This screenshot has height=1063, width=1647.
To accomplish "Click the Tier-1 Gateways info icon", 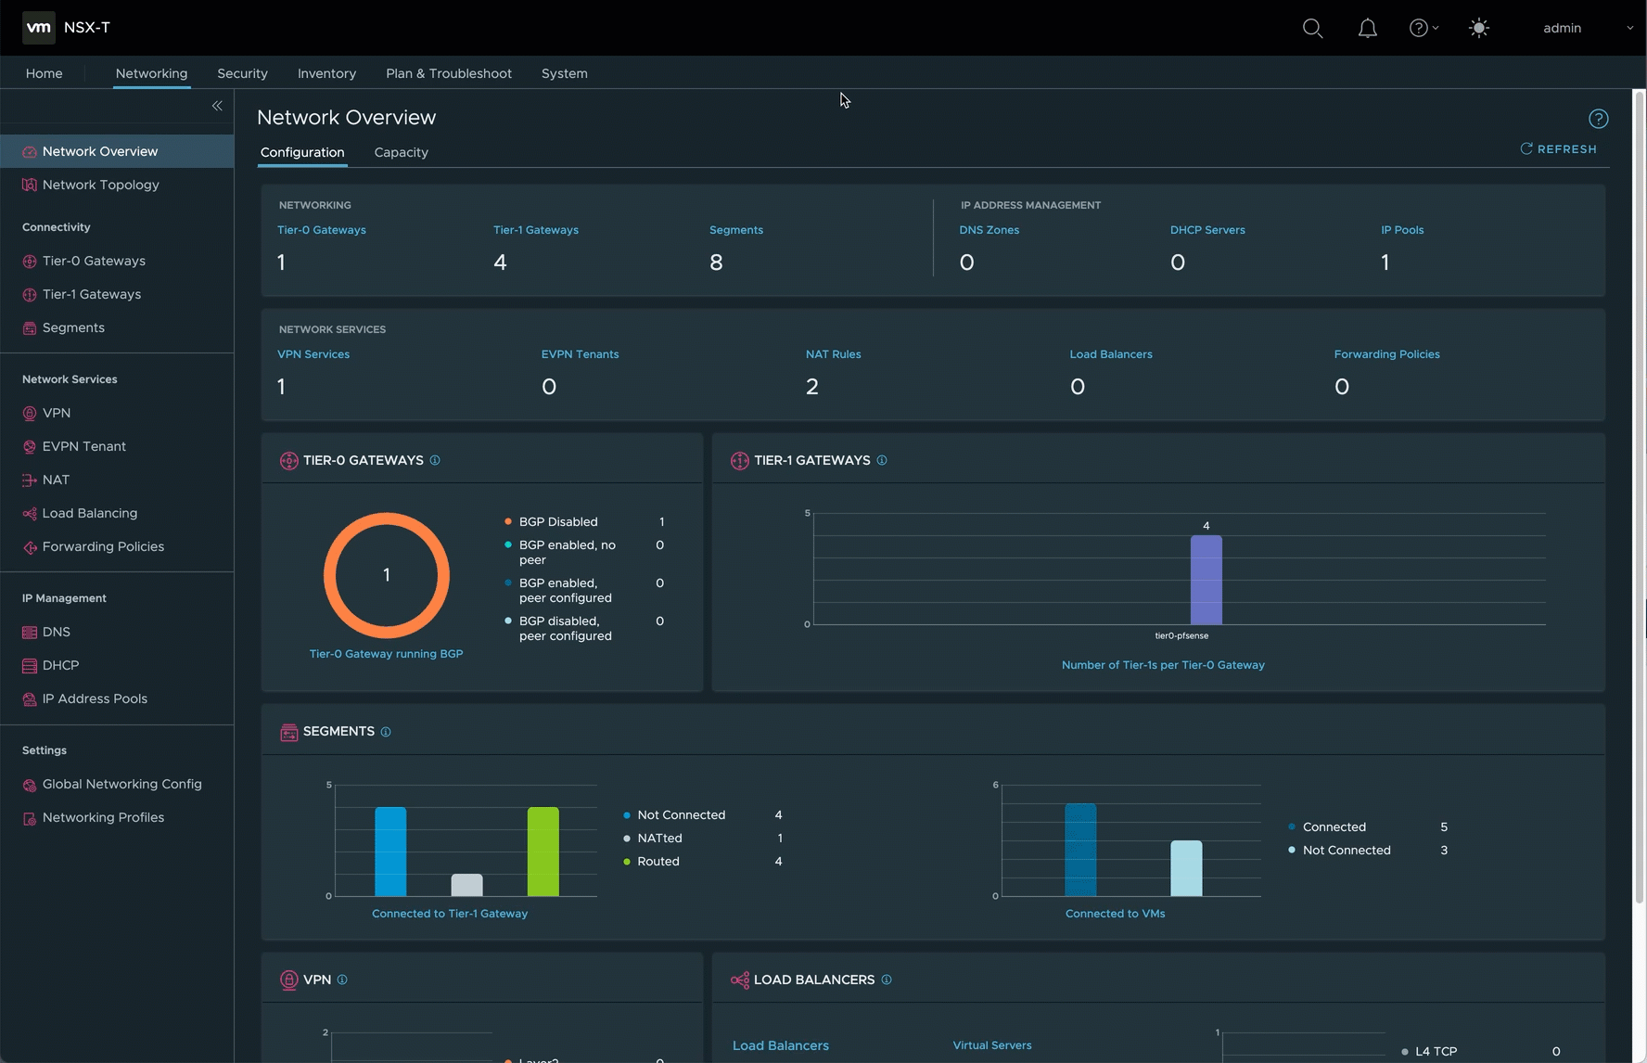I will [882, 460].
